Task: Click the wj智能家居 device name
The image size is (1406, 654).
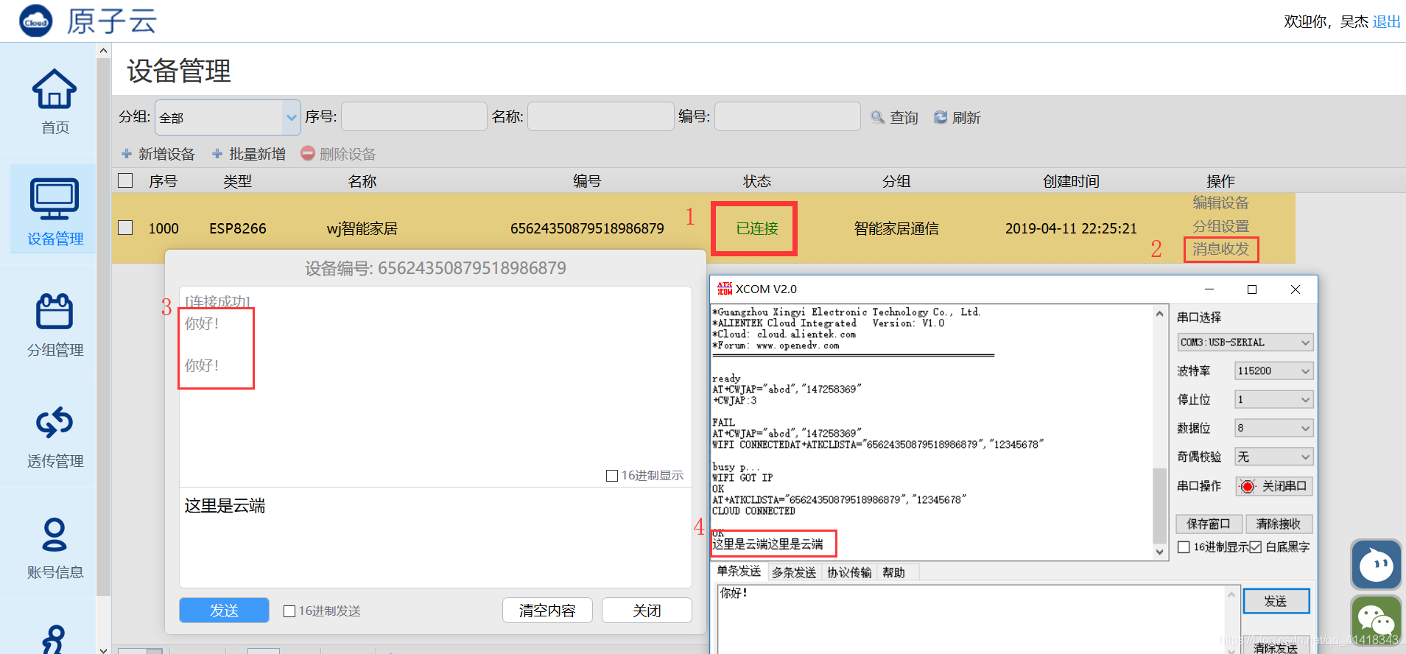Action: [x=362, y=228]
